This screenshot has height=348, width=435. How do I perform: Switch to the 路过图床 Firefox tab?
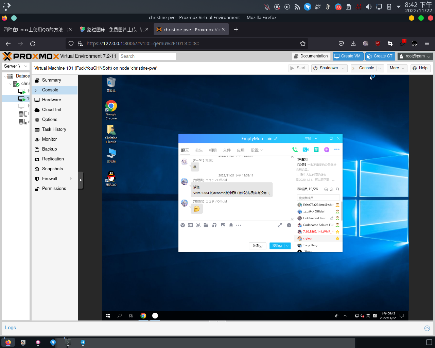(x=114, y=30)
